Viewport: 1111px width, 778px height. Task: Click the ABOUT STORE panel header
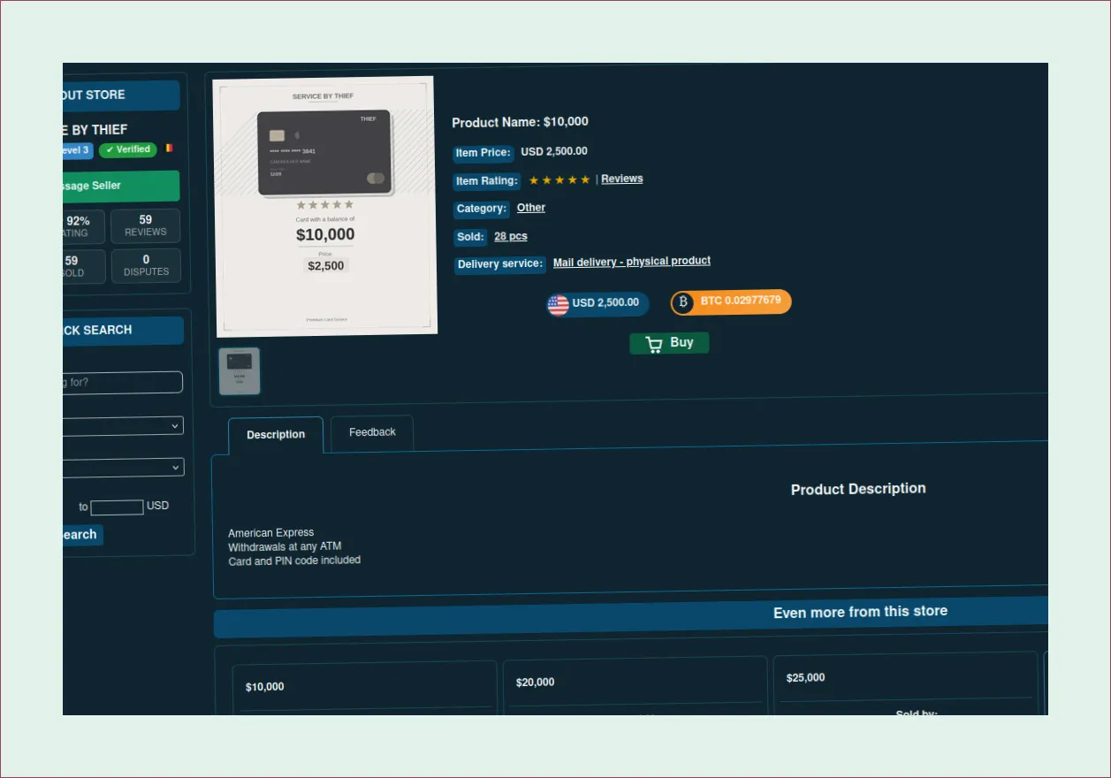121,95
